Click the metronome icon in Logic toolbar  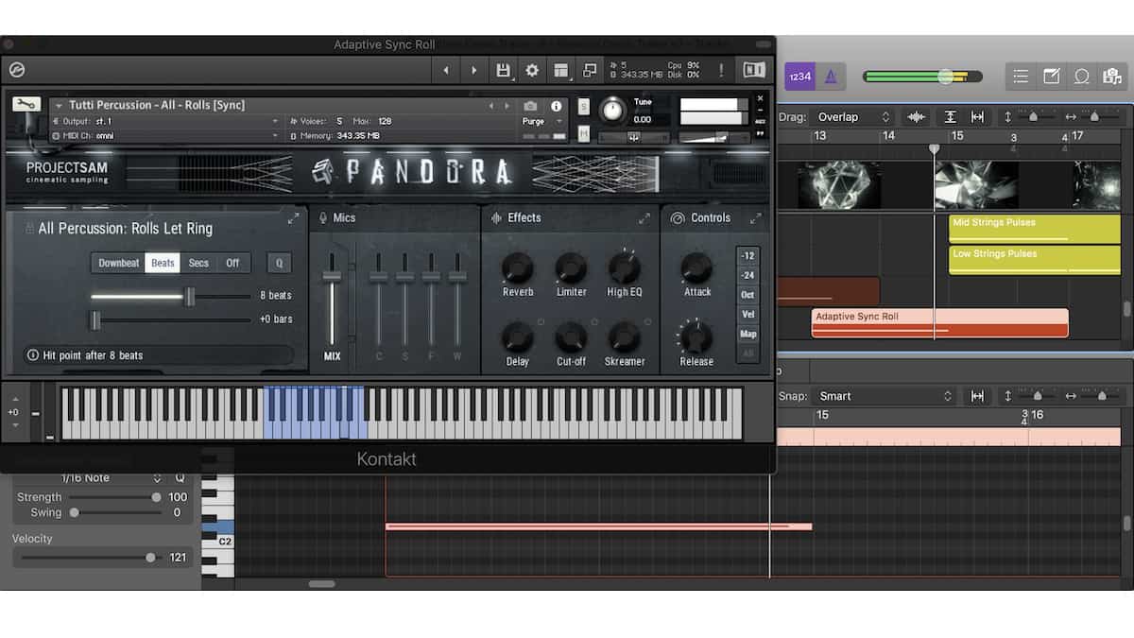[831, 77]
